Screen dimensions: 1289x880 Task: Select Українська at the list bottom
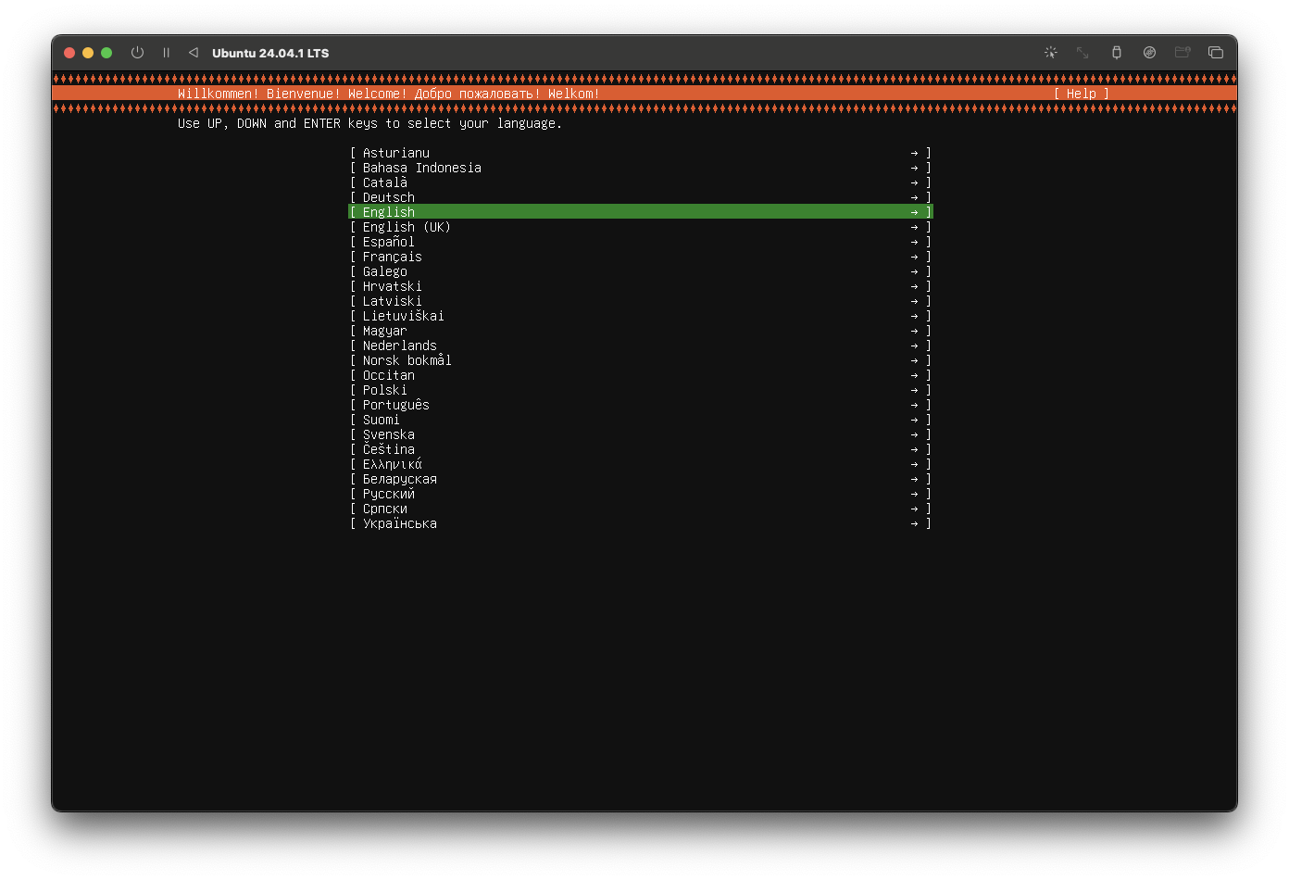[400, 523]
